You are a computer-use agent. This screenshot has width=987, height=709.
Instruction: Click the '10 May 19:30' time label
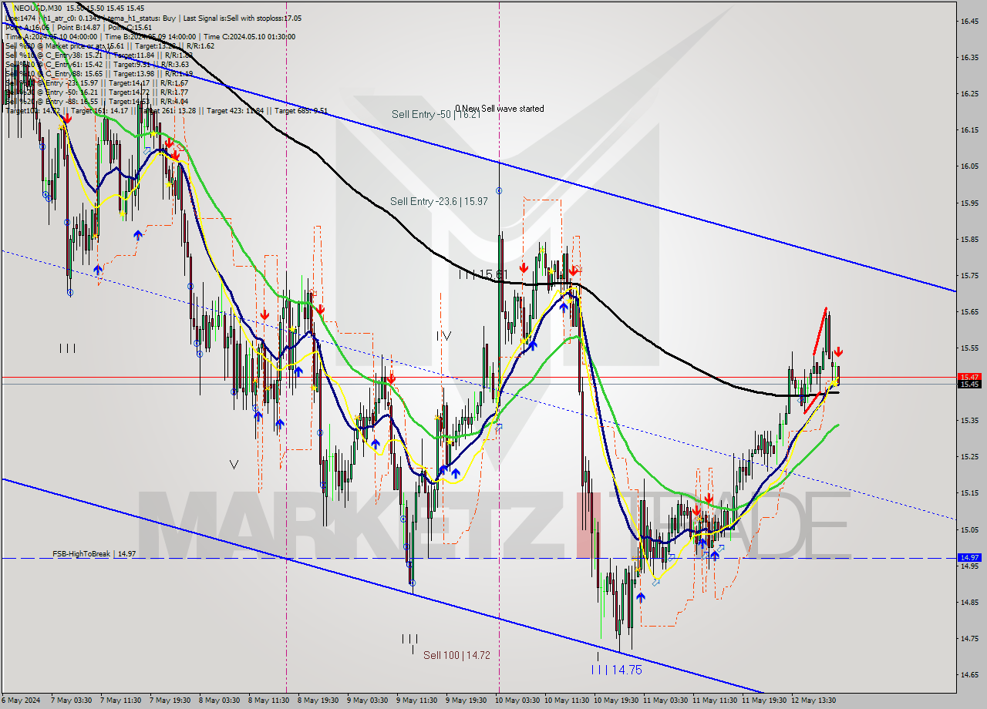tap(615, 701)
